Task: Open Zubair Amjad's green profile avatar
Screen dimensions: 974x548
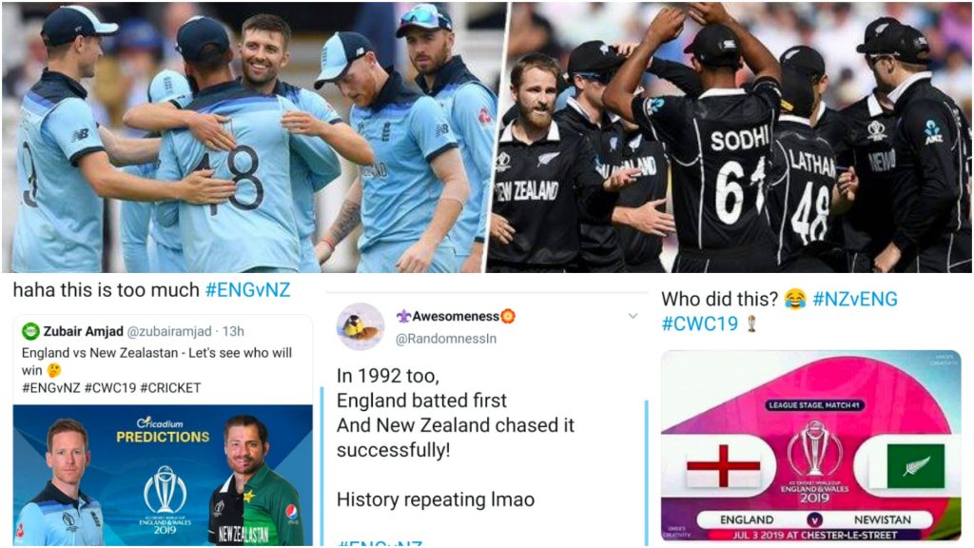Action: pyautogui.click(x=30, y=331)
